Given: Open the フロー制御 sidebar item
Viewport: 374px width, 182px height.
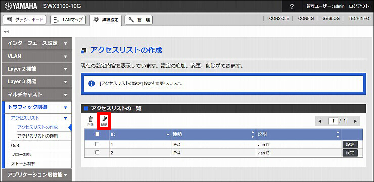Looking at the screenshot, I should (21, 155).
